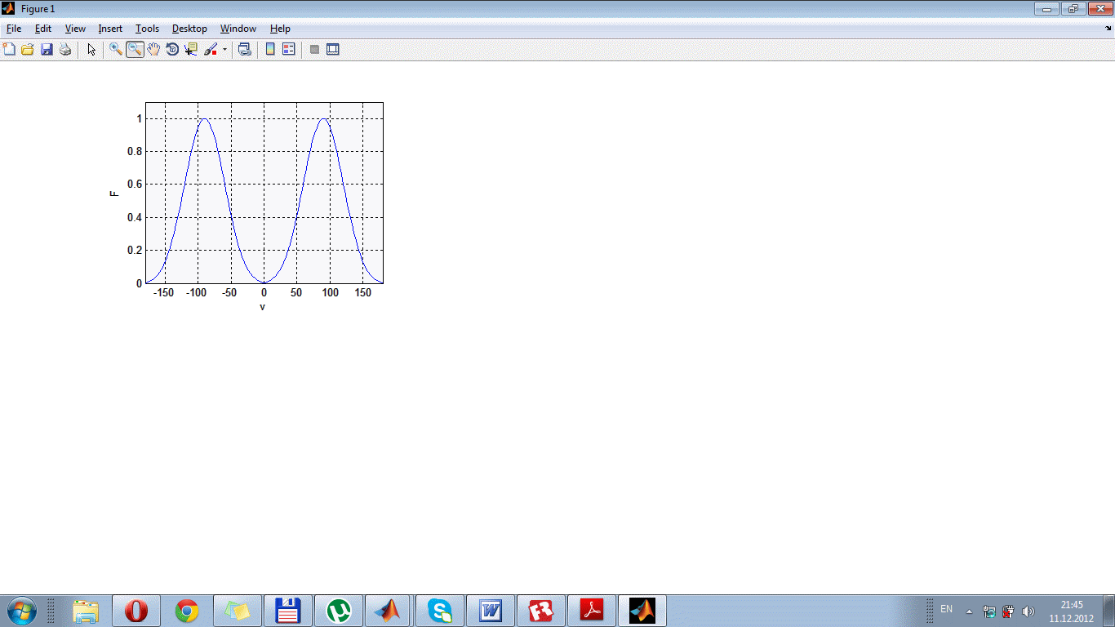Show plot tools and dock figure

click(333, 50)
